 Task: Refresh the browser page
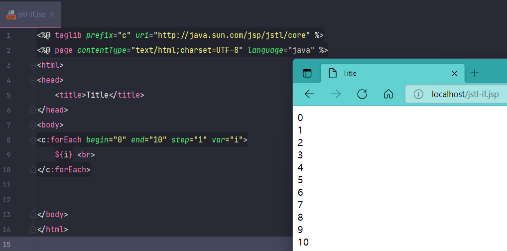362,94
